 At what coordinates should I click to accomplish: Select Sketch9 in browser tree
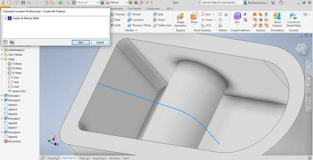click(11, 137)
